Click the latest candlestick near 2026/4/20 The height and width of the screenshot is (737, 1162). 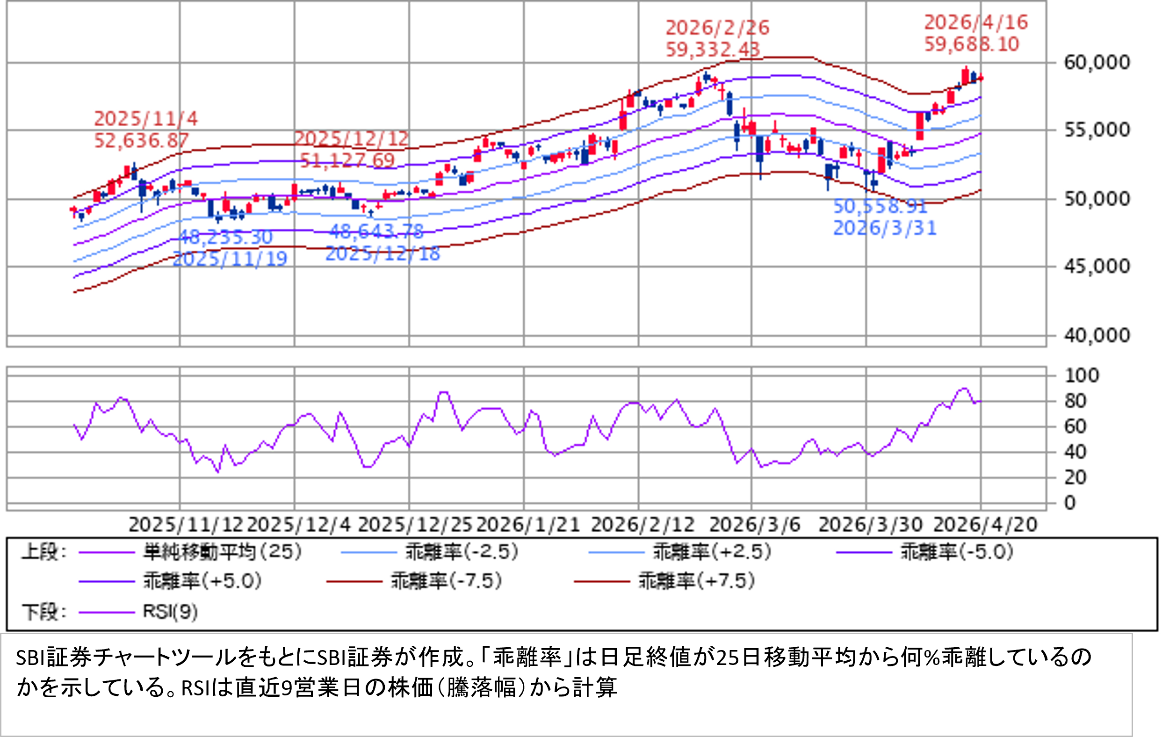tap(981, 78)
